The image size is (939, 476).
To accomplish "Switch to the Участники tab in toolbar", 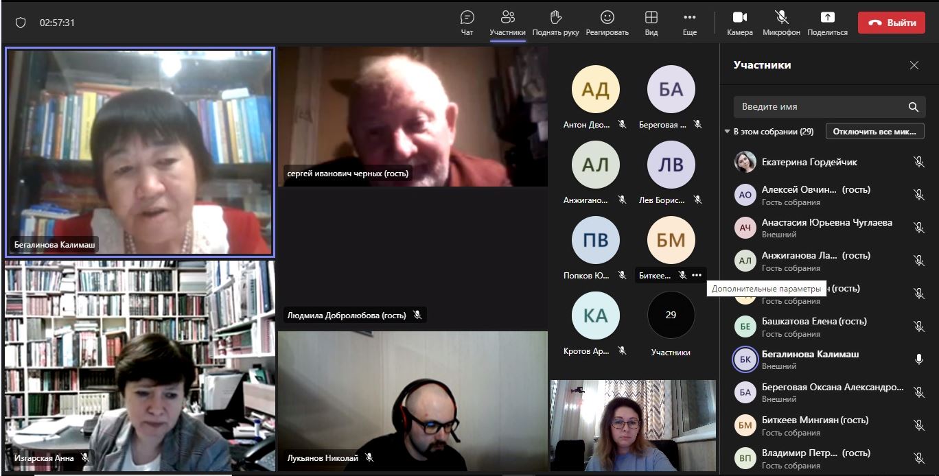I will [x=507, y=23].
